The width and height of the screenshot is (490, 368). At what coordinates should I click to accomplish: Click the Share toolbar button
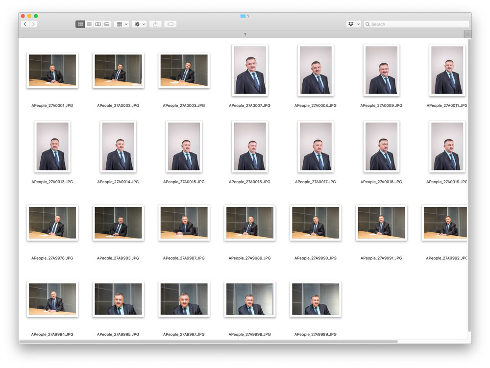pyautogui.click(x=155, y=24)
